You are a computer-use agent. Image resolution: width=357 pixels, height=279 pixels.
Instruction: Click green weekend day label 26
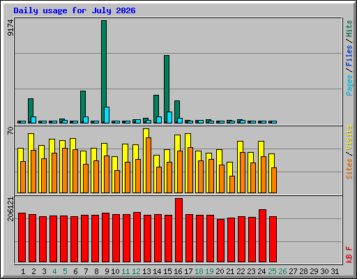click(283, 271)
